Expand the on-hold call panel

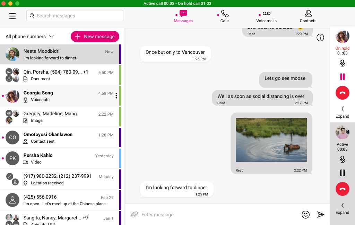[342, 112]
